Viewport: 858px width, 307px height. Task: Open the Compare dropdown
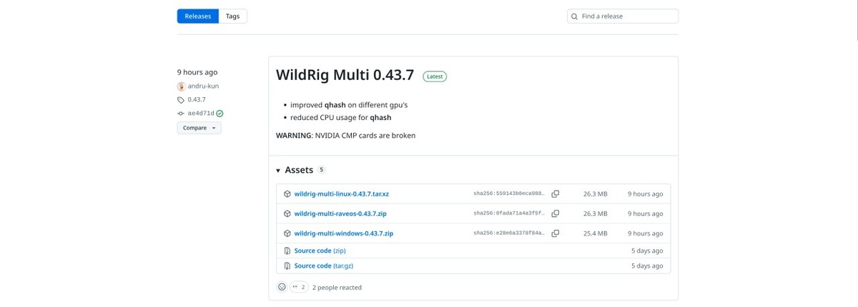coord(199,128)
